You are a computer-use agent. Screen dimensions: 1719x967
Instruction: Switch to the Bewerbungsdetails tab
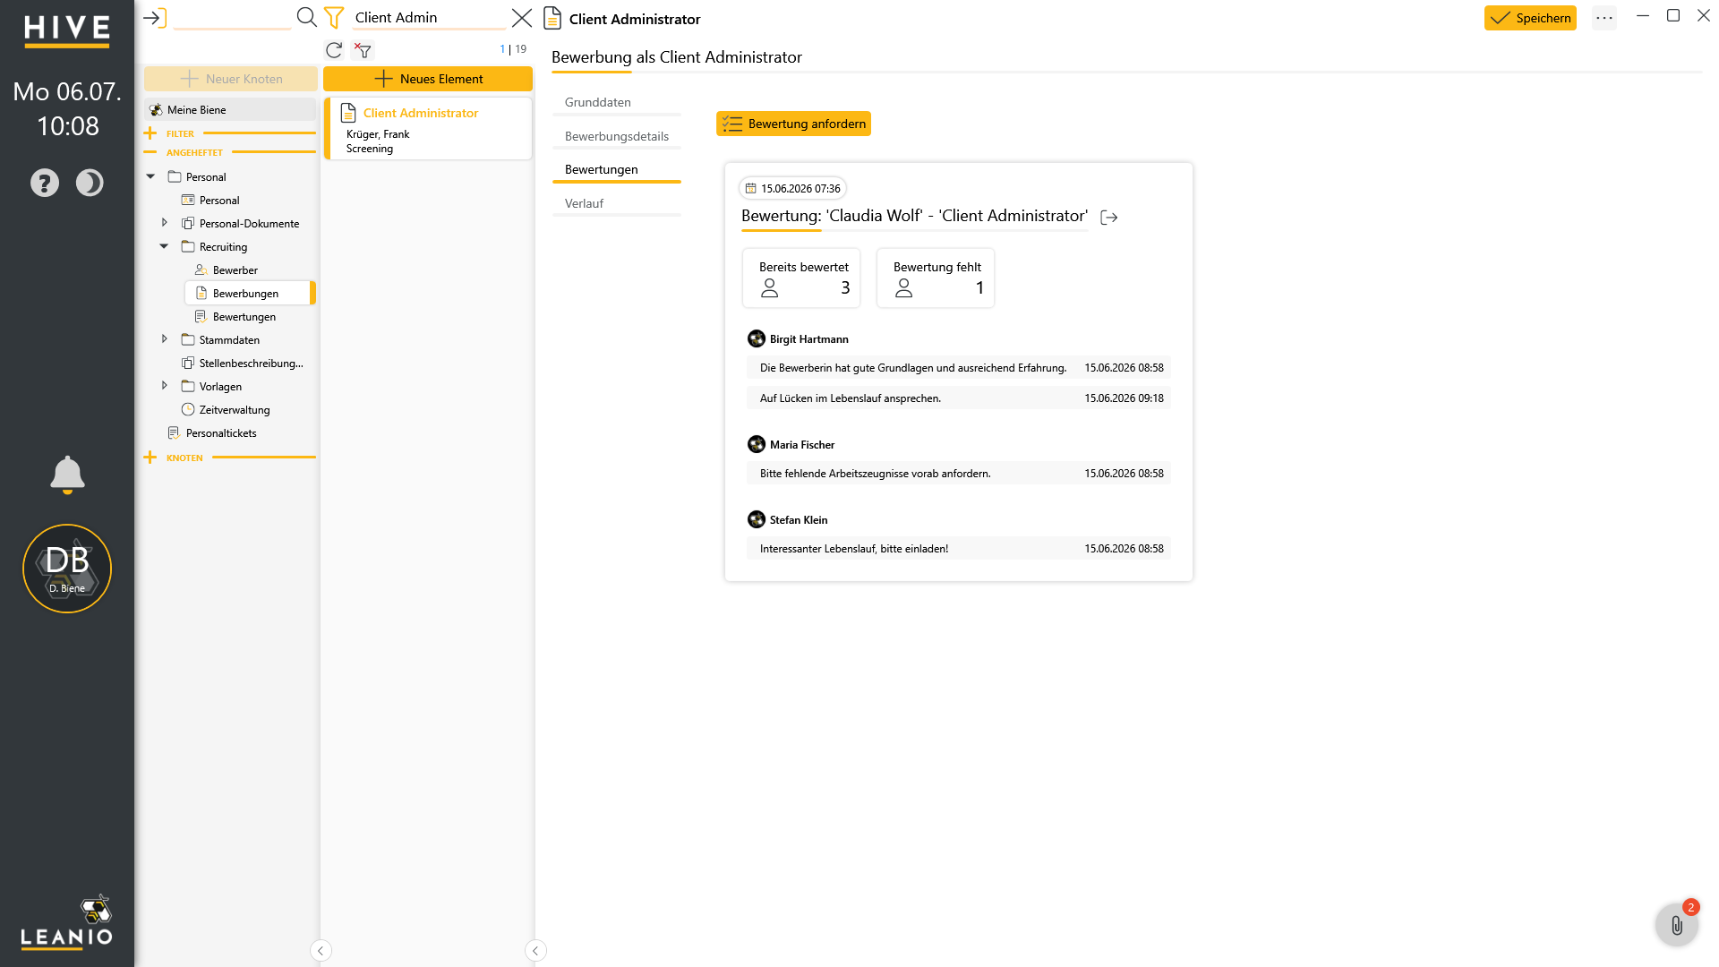(617, 136)
